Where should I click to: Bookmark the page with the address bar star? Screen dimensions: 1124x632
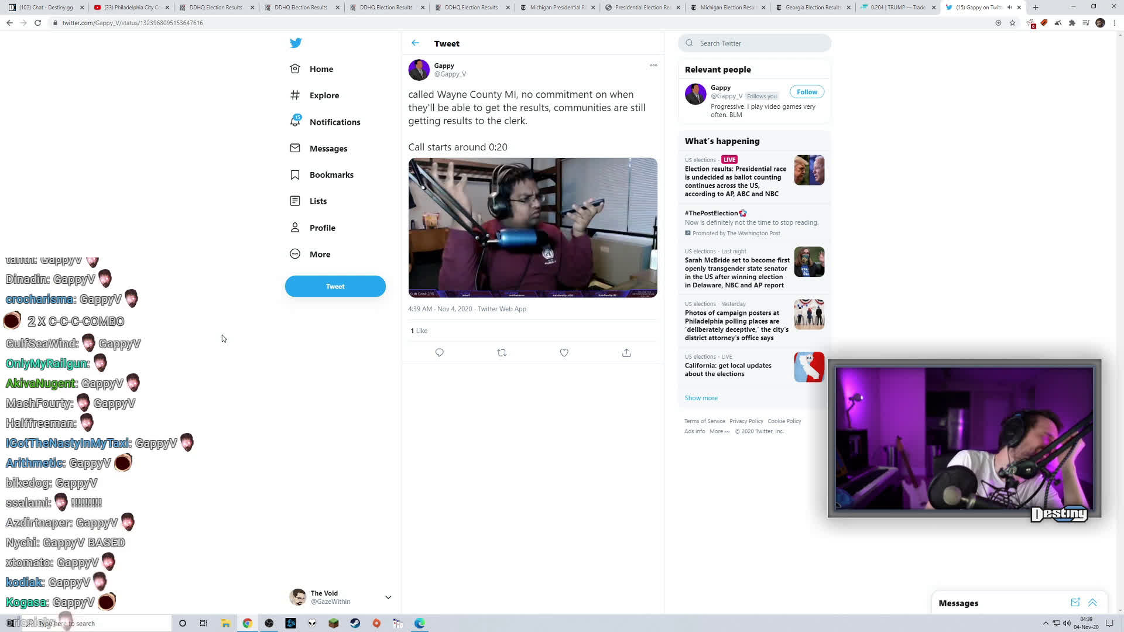[1012, 23]
